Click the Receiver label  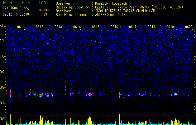[63, 11]
